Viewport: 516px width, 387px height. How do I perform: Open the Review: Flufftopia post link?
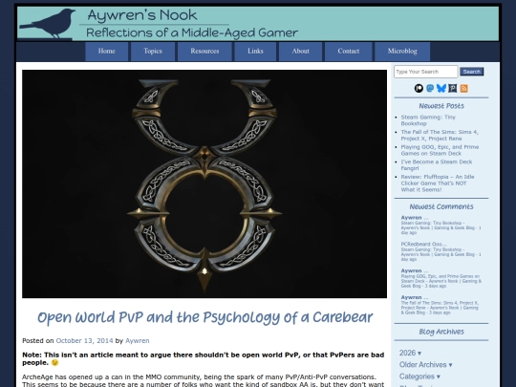[x=438, y=183]
